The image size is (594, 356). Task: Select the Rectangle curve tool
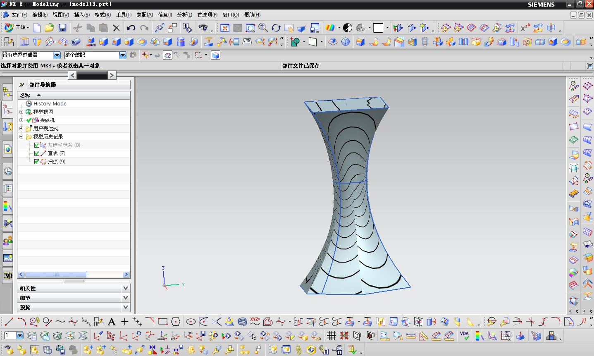coord(163,321)
